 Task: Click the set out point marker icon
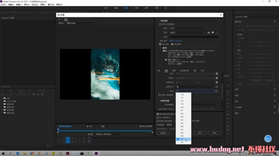(x=91, y=126)
